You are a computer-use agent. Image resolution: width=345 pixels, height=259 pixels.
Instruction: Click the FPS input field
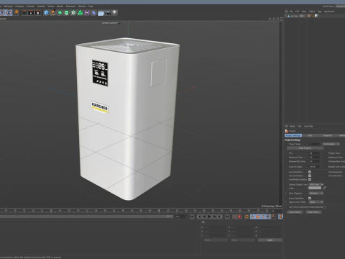tap(314, 153)
